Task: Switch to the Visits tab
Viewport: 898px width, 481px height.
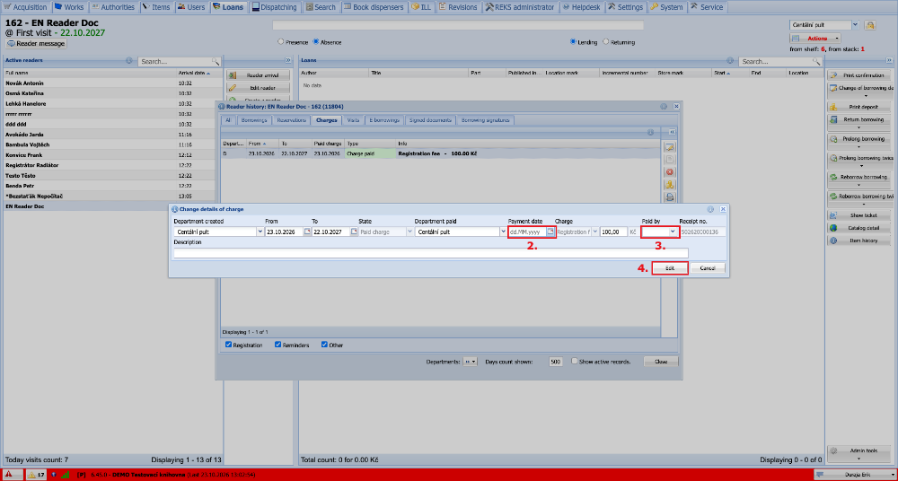Action: (353, 120)
